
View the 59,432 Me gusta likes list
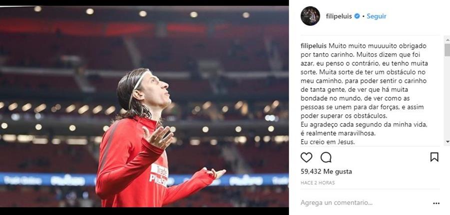pyautogui.click(x=326, y=172)
